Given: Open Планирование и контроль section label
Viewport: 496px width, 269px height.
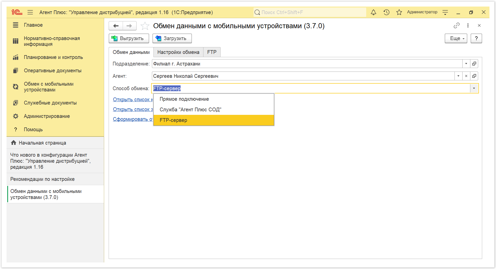Looking at the screenshot, I should pyautogui.click(x=53, y=57).
